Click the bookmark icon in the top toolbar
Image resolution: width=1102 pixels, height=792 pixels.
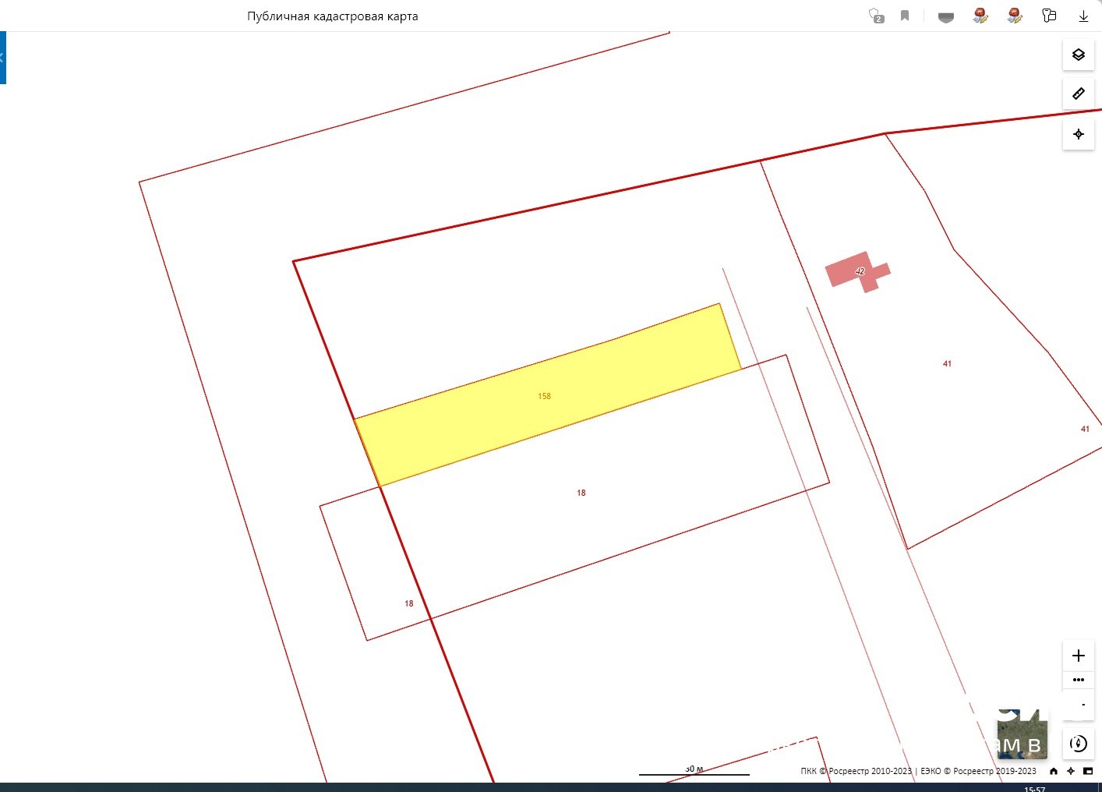coord(905,16)
